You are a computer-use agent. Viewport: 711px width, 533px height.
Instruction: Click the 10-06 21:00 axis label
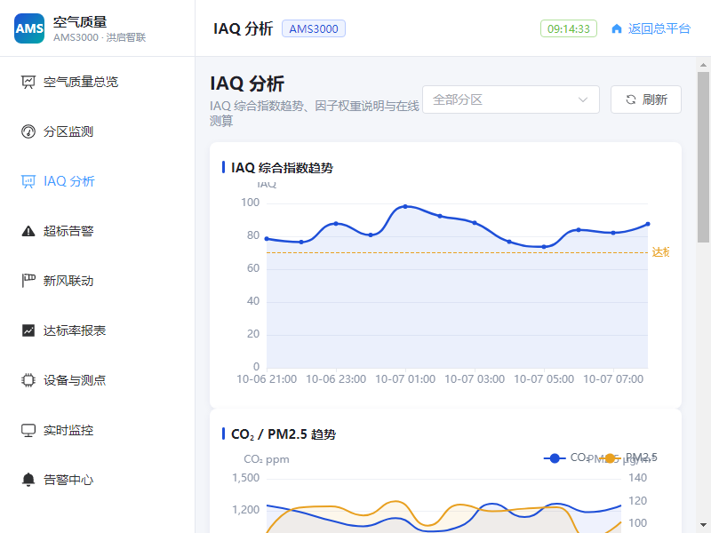click(267, 379)
